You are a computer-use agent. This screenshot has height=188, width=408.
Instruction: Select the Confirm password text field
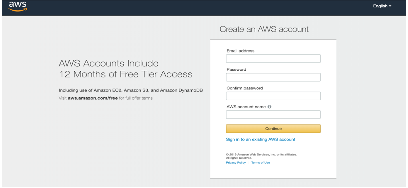(273, 96)
